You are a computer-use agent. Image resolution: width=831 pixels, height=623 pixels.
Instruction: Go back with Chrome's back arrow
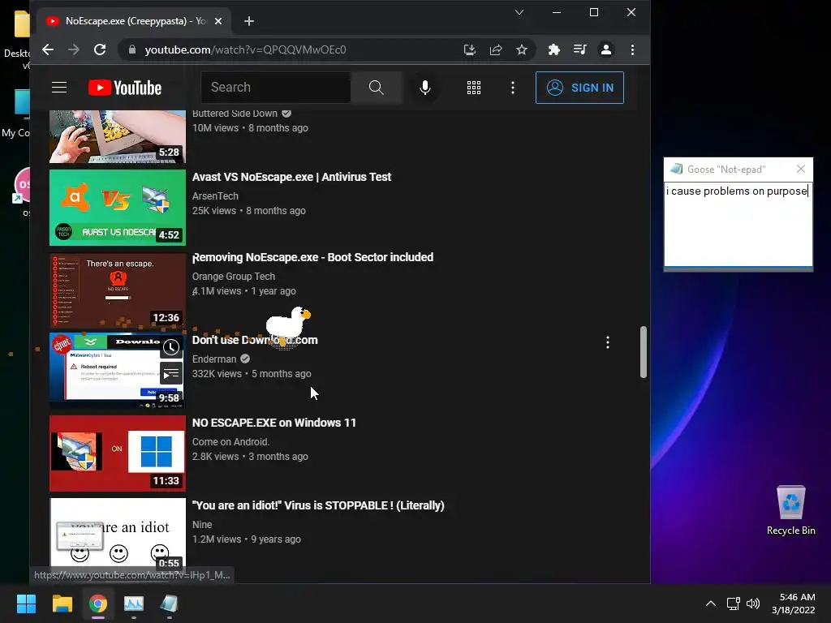tap(48, 49)
